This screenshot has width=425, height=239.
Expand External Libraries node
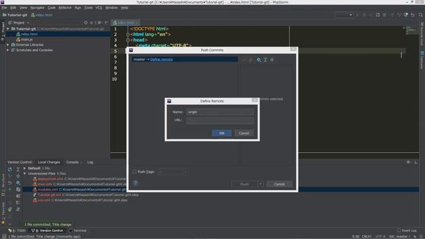pos(8,44)
